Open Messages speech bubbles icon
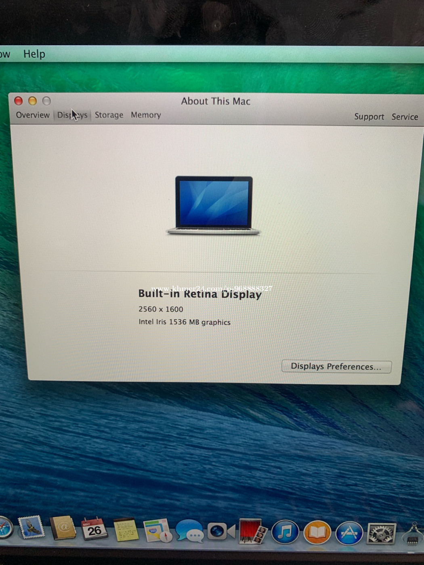The image size is (424, 565). [x=189, y=532]
